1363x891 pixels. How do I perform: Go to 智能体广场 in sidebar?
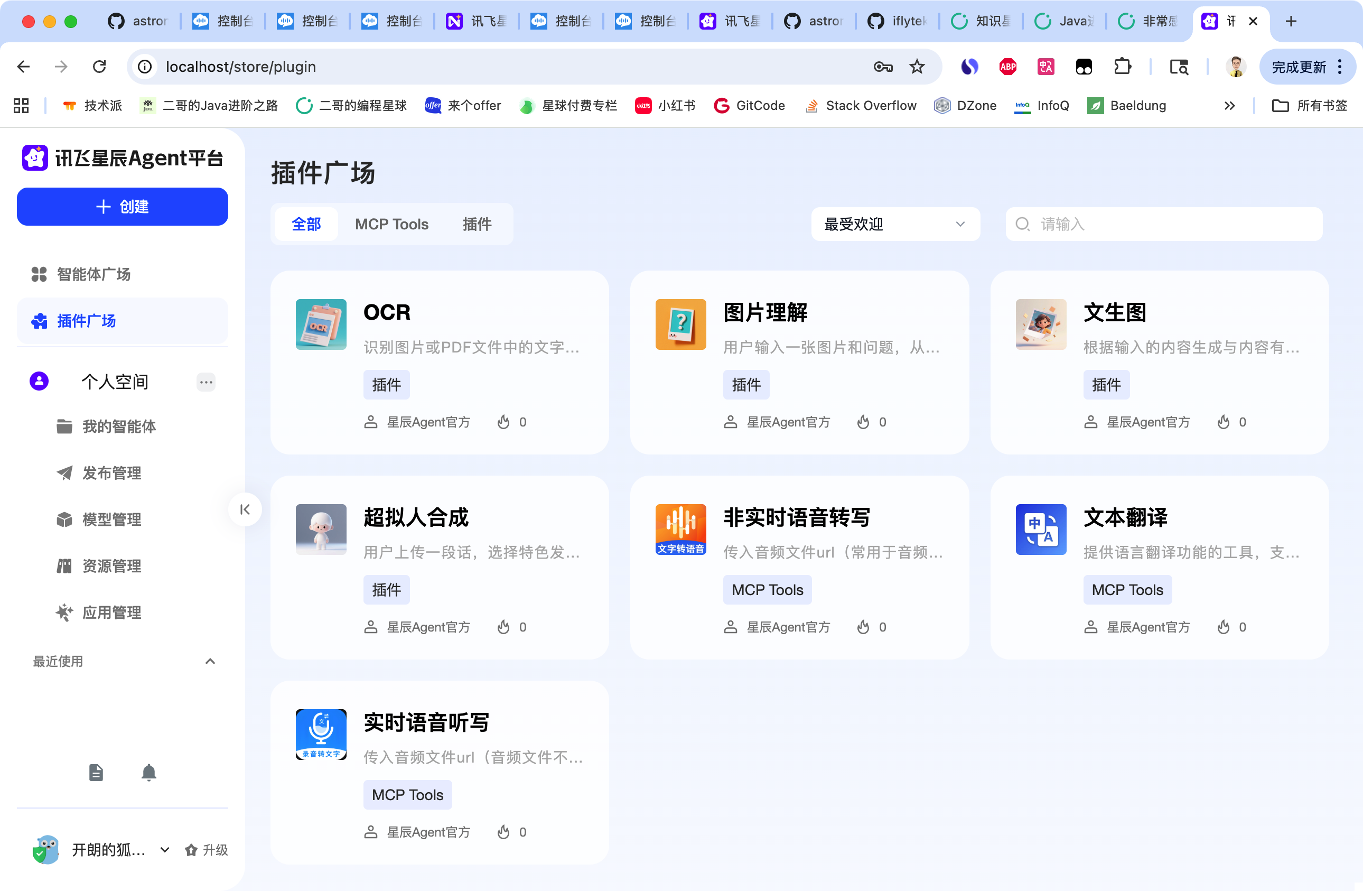(94, 274)
